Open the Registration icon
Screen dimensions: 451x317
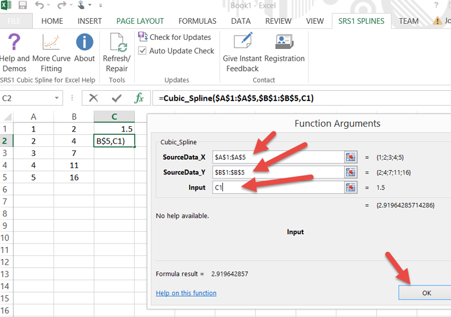284,42
